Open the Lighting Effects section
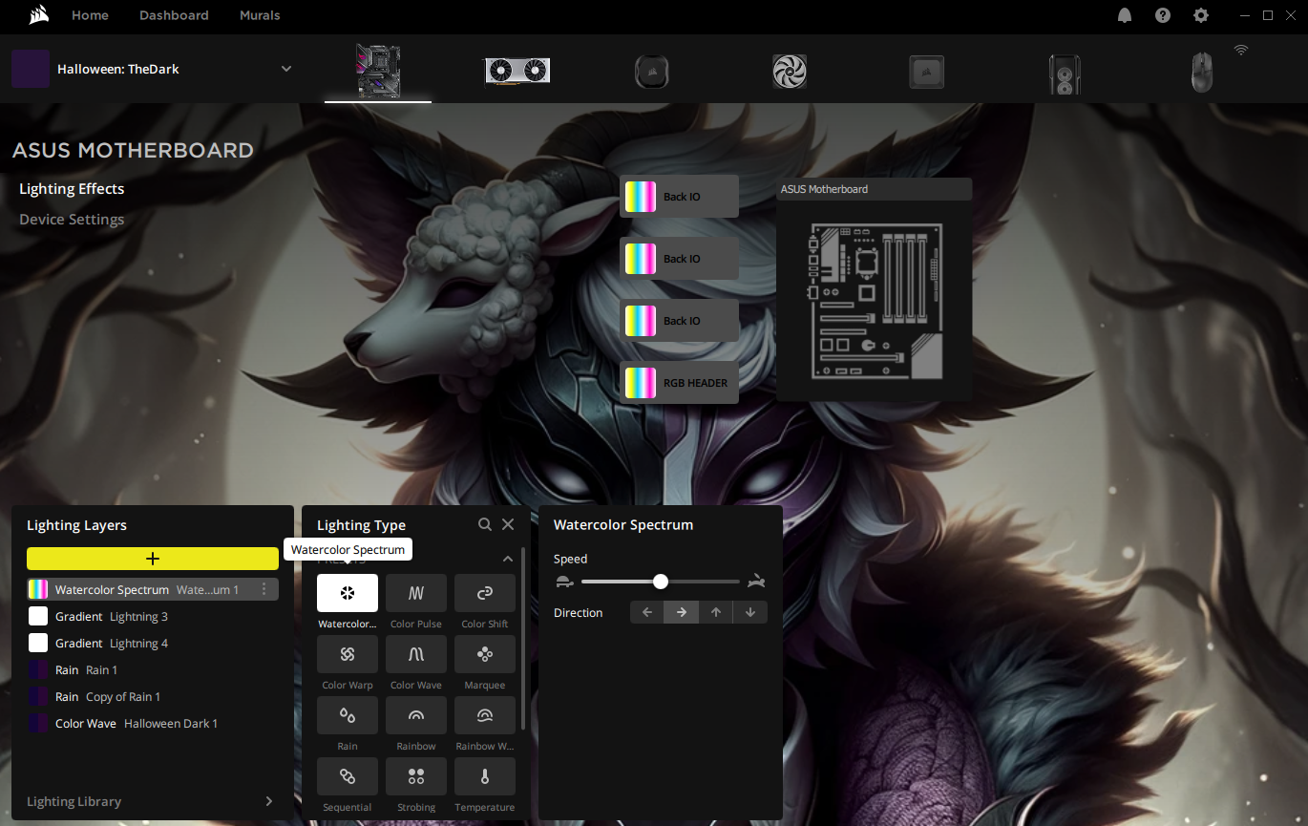 click(72, 188)
